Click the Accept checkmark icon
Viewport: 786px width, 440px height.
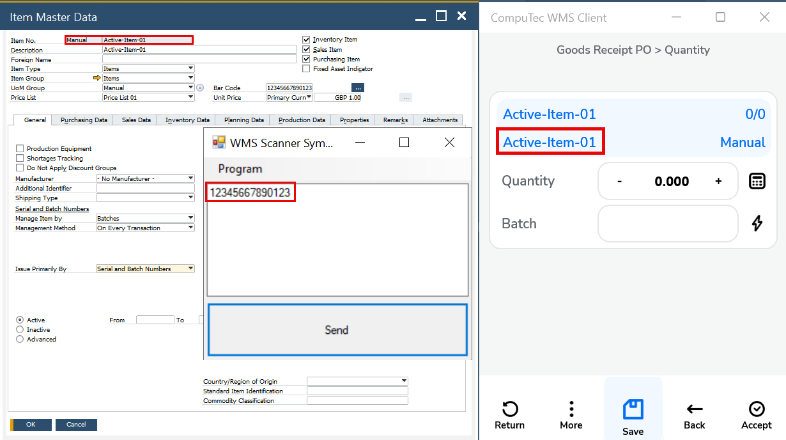pyautogui.click(x=757, y=409)
